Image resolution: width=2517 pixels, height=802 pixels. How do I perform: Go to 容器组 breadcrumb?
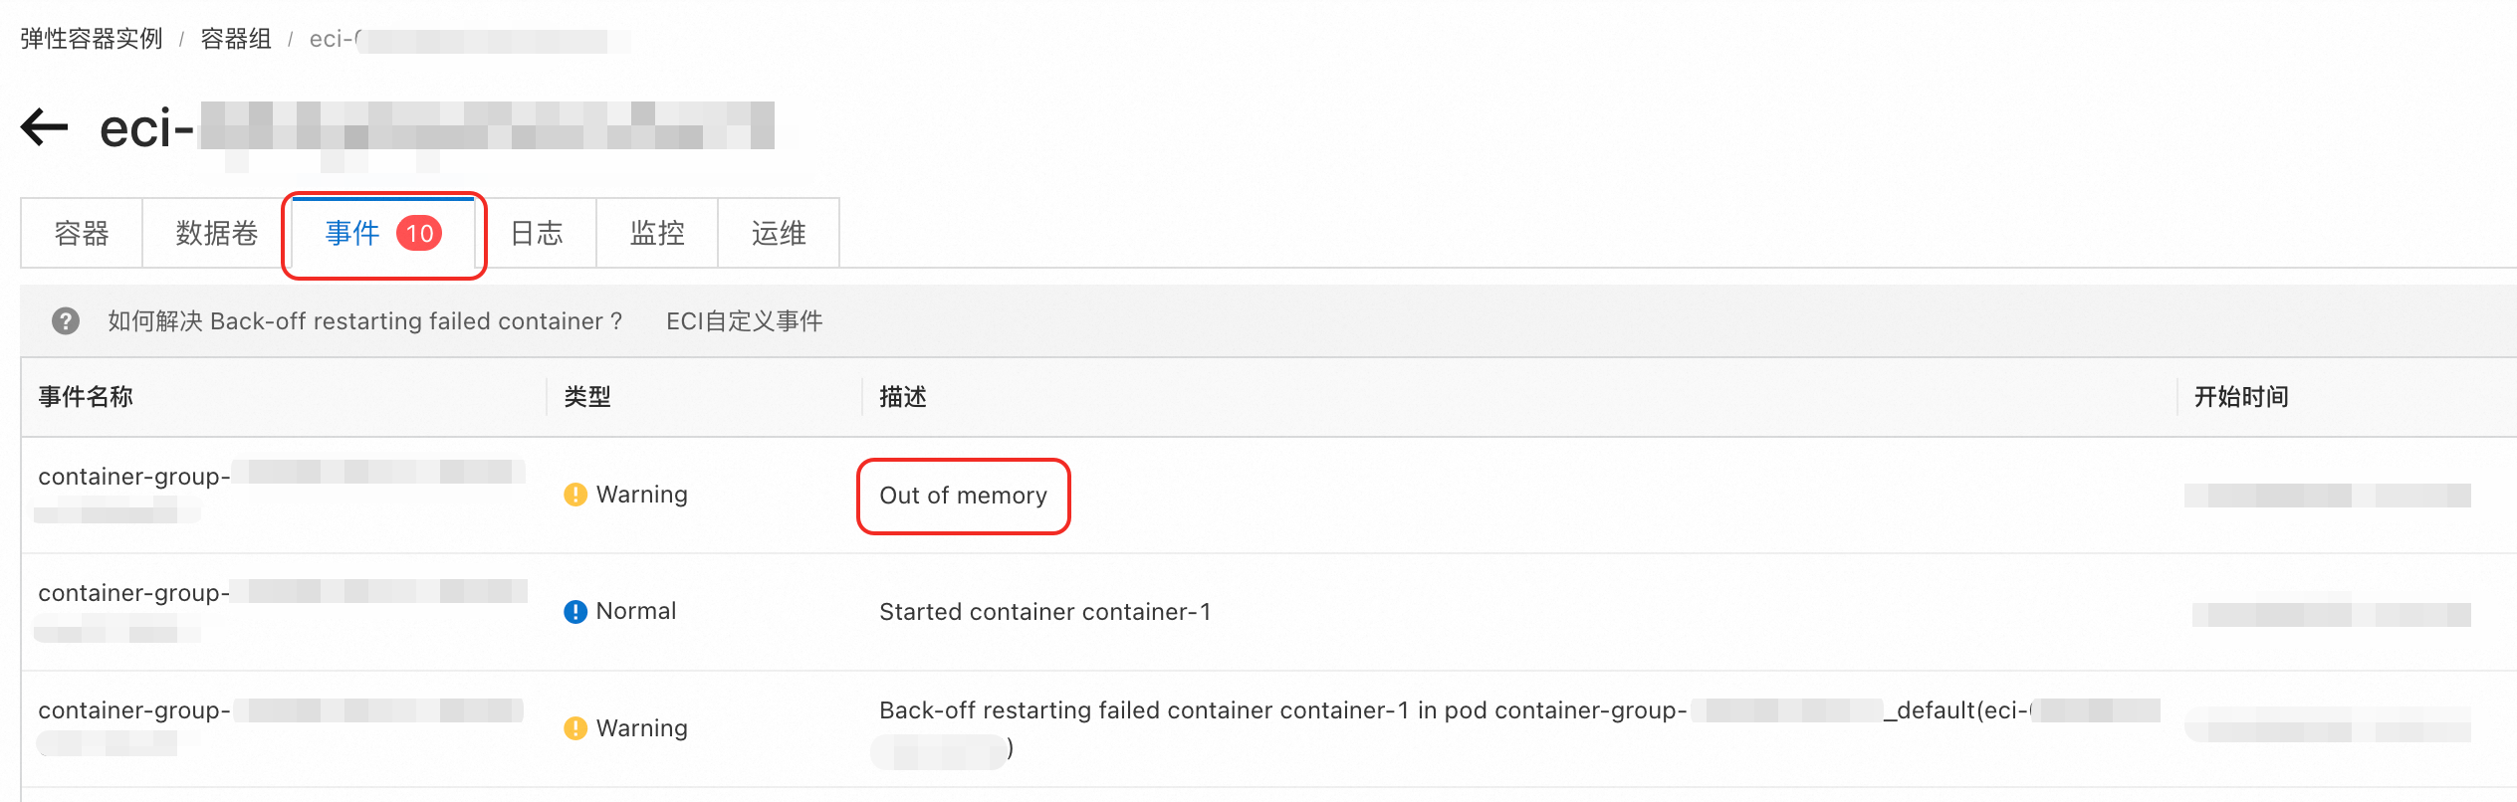(236, 39)
